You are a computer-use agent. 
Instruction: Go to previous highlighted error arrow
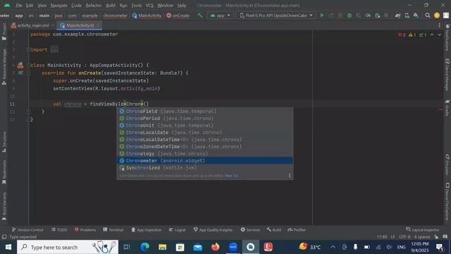[432, 35]
